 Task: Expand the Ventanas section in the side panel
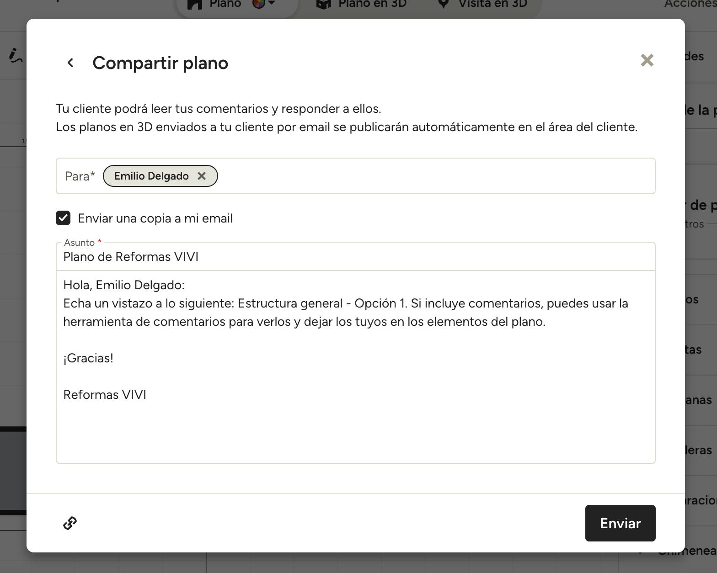click(699, 400)
